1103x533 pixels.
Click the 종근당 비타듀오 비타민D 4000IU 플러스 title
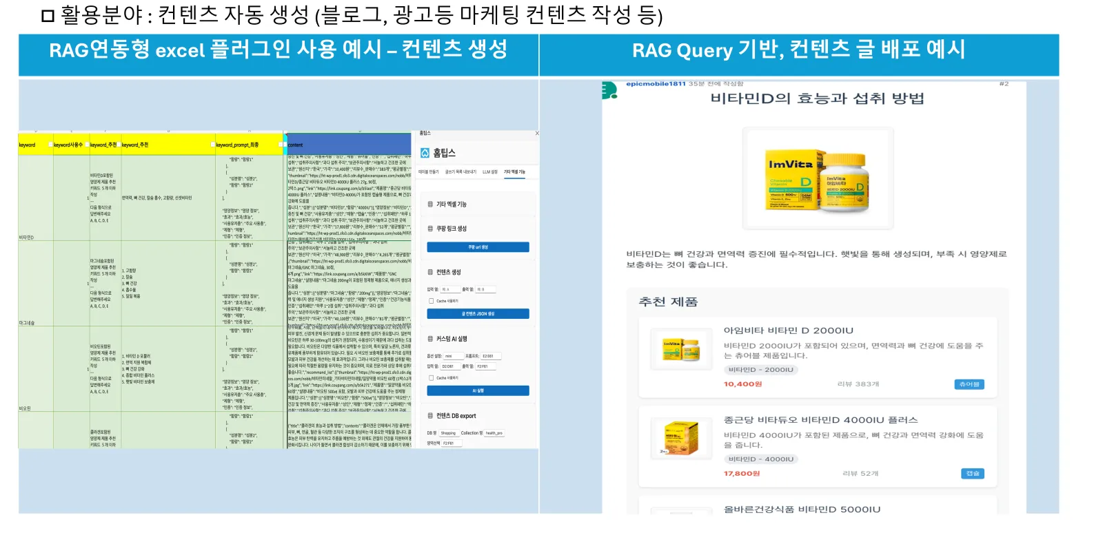pos(820,420)
